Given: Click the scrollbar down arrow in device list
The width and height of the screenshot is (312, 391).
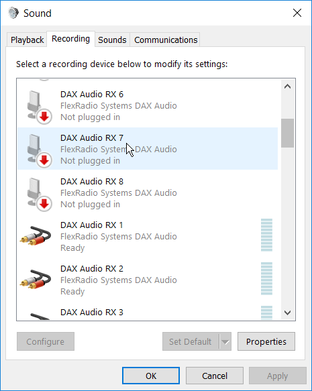Looking at the screenshot, I should click(x=288, y=313).
